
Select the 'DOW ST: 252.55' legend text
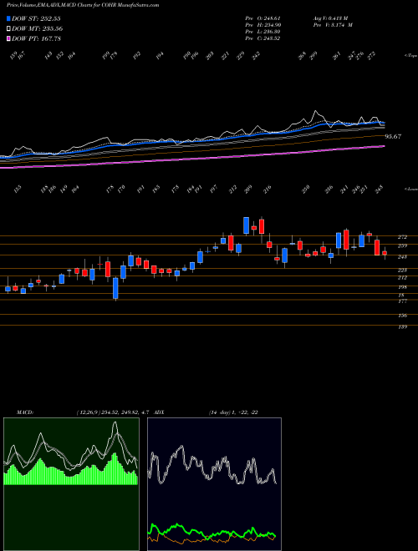point(36,18)
